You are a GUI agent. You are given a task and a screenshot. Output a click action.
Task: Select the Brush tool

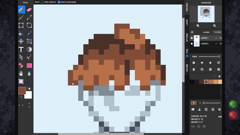[21, 18]
